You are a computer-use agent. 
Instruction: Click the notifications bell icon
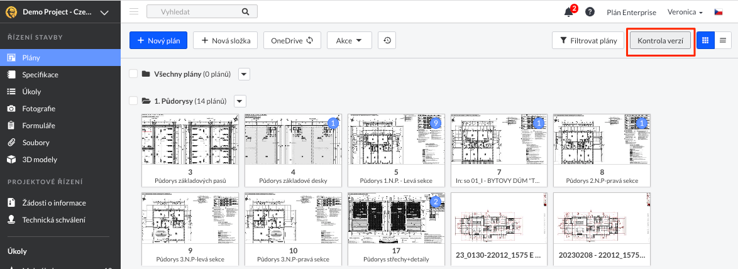(569, 12)
